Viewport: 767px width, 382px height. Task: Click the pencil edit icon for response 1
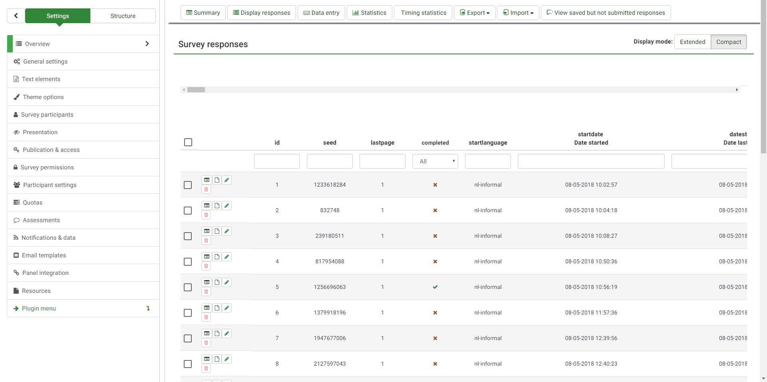227,180
